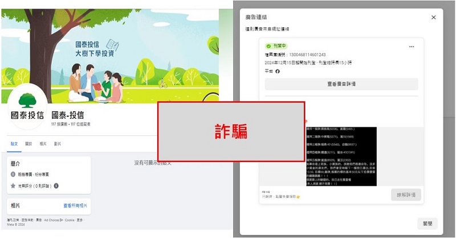Open the black ad image thumbnail
Screen dimensions: 456x238
pos(341,156)
